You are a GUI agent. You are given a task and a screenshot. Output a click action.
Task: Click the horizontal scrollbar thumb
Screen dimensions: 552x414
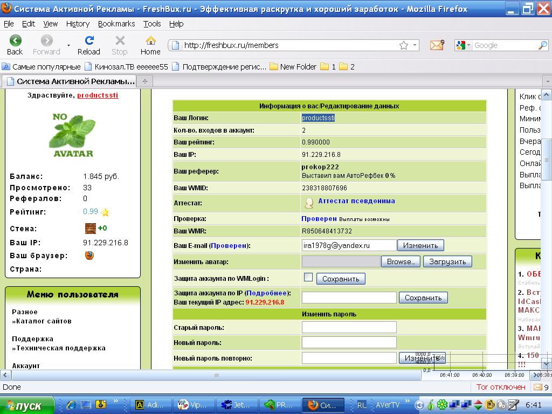216,375
